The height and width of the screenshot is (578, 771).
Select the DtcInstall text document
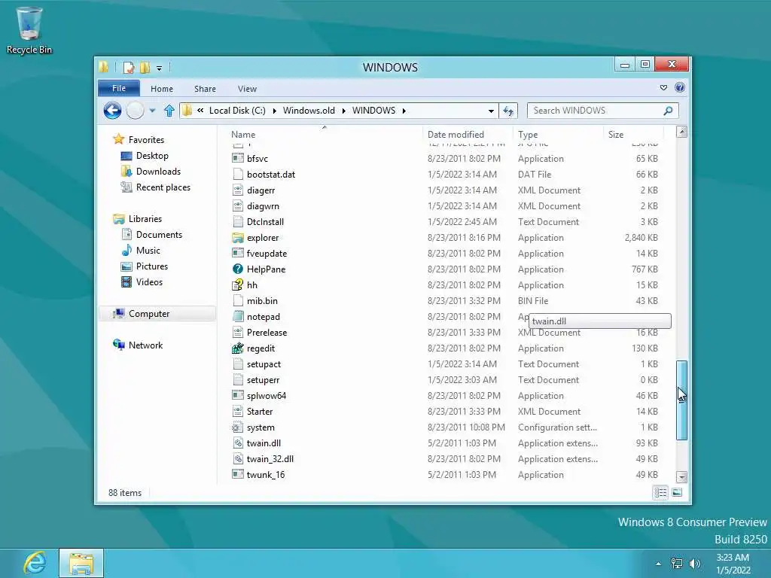[x=265, y=222]
